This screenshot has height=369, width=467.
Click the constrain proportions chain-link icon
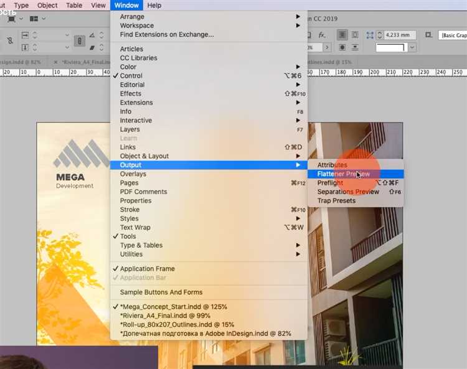[80, 41]
